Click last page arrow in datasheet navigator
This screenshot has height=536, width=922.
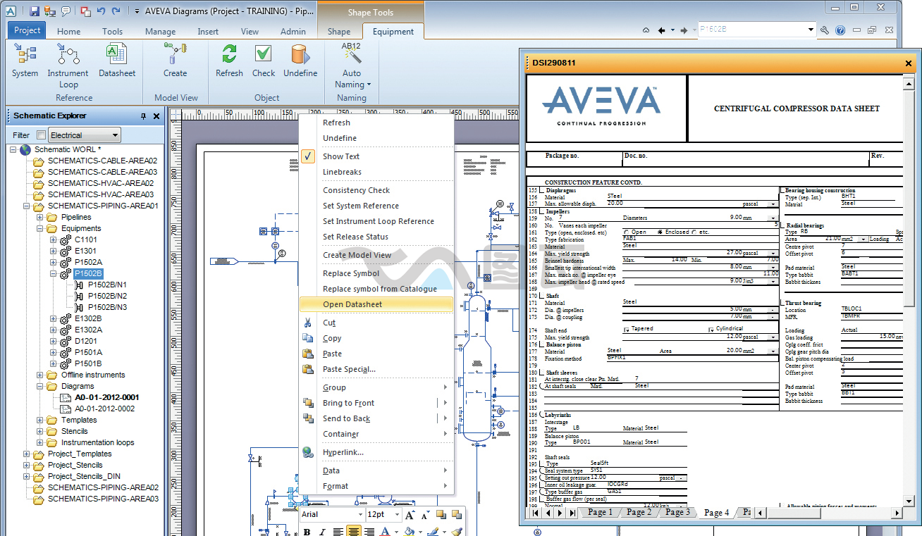571,513
